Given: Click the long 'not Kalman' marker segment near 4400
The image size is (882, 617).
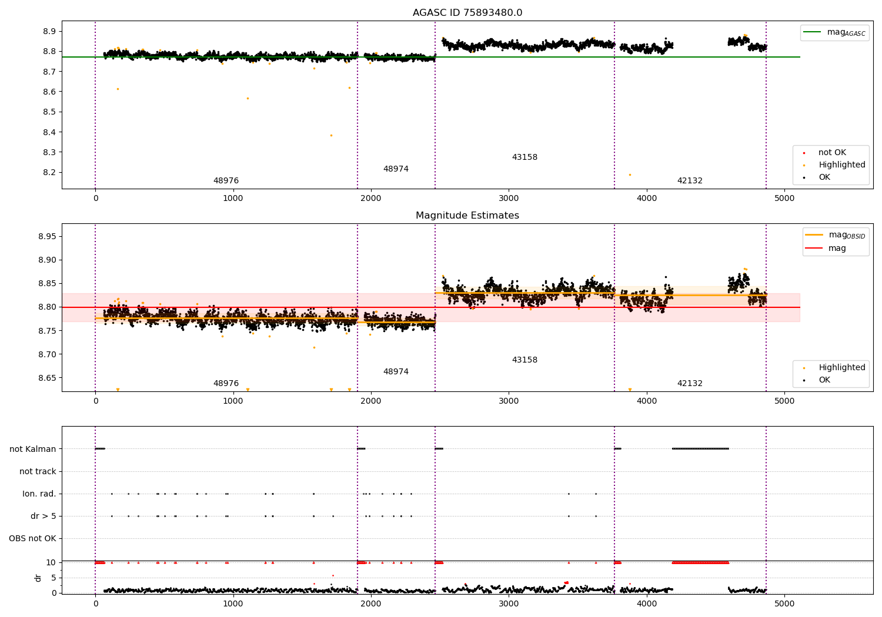Looking at the screenshot, I should coord(700,449).
